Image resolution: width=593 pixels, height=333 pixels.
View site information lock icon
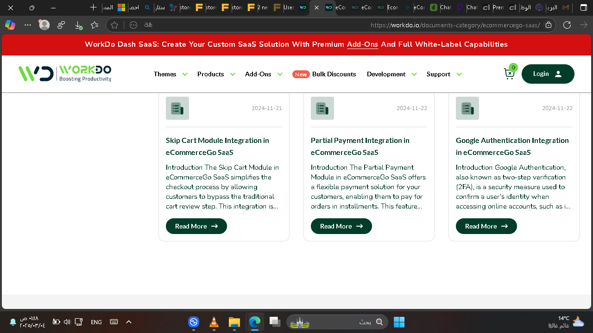click(549, 25)
